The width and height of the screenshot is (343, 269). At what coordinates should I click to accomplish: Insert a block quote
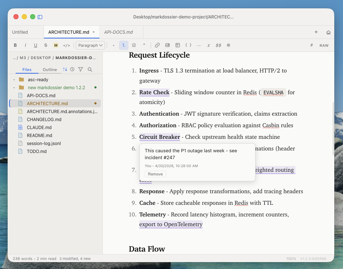pos(144,45)
